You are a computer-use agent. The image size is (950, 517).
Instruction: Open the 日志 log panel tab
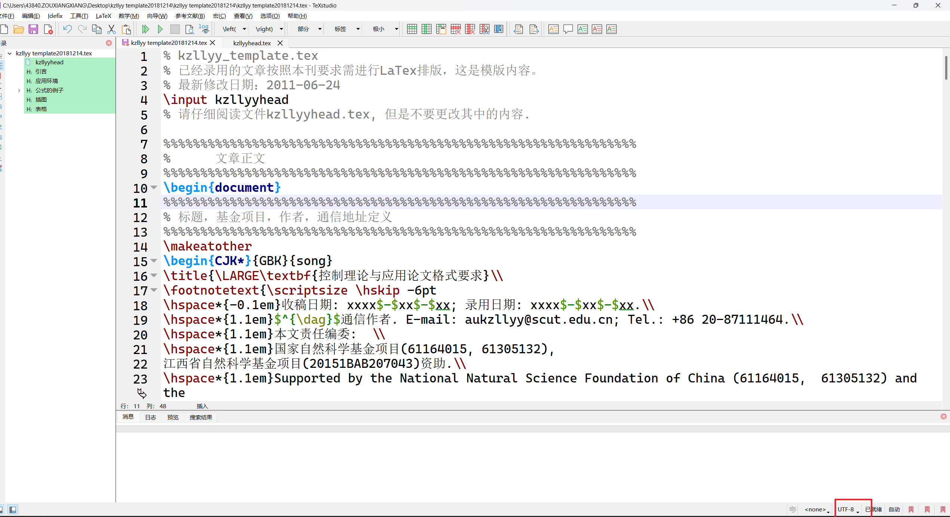tap(150, 417)
